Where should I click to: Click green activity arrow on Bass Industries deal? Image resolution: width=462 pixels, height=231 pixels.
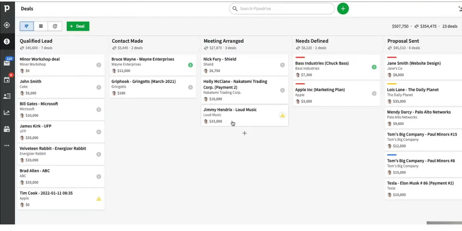[x=374, y=67]
